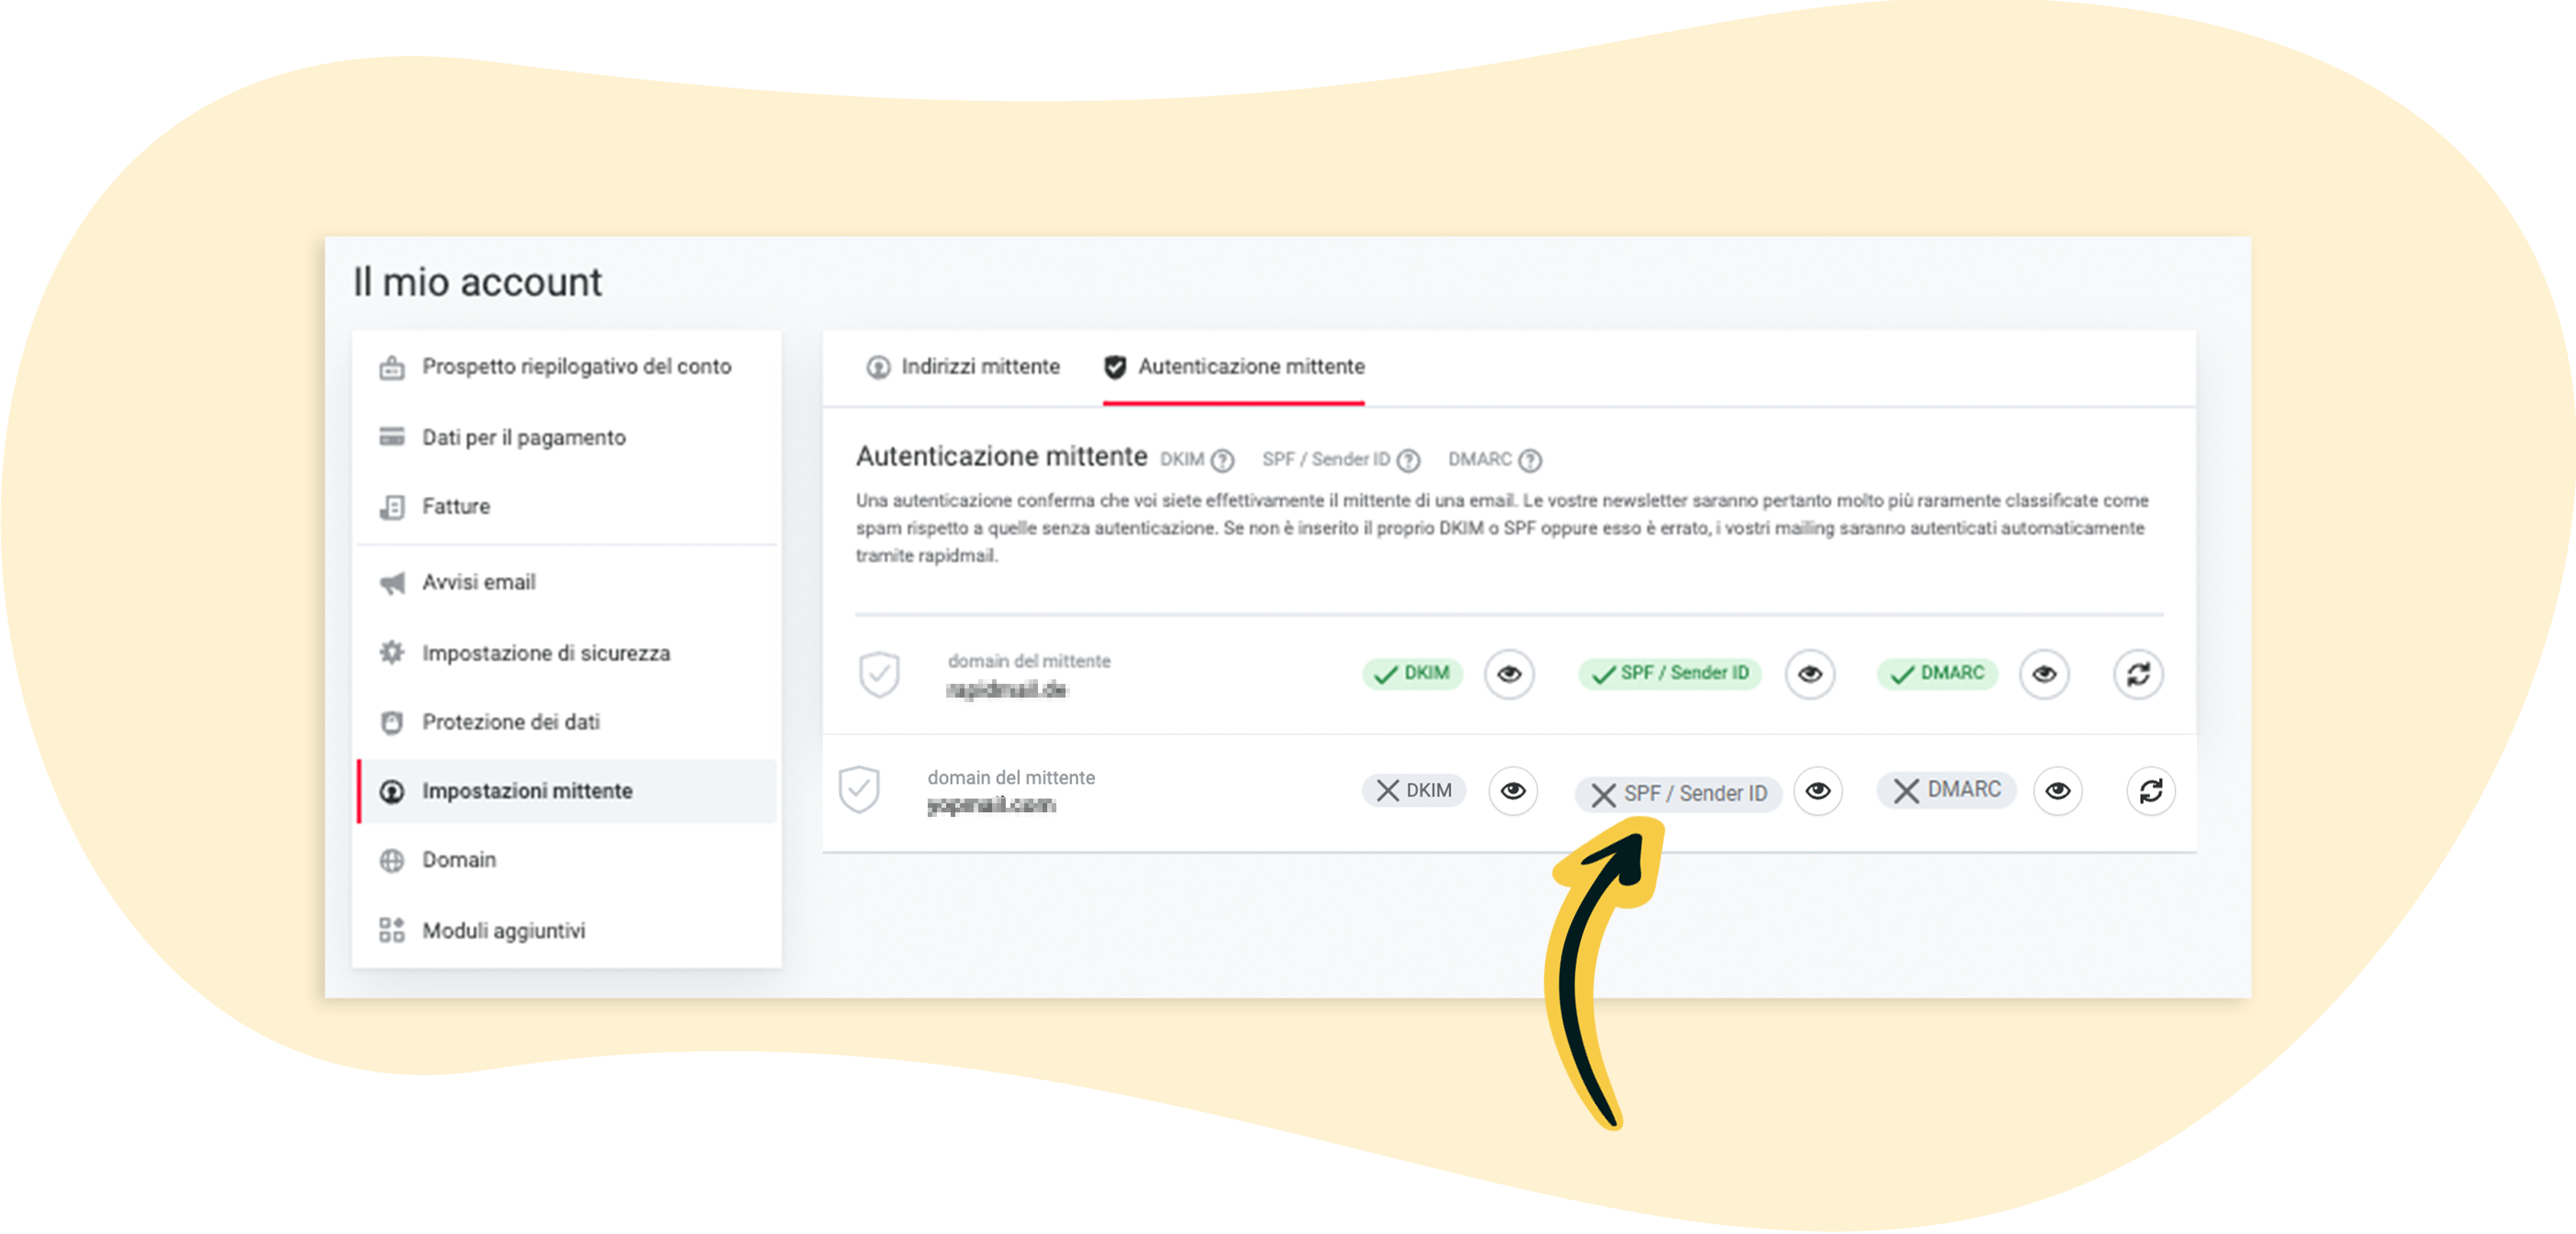Click the shield icon of the first domain

pyautogui.click(x=879, y=675)
